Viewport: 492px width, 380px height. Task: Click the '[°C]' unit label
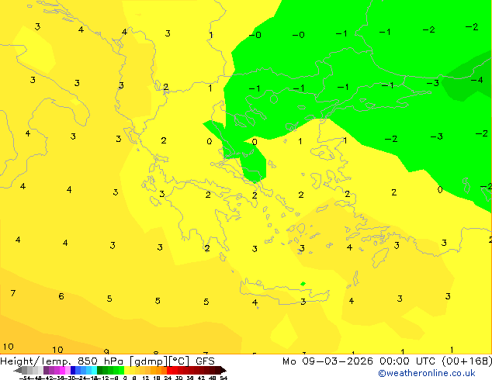pyautogui.click(x=179, y=361)
